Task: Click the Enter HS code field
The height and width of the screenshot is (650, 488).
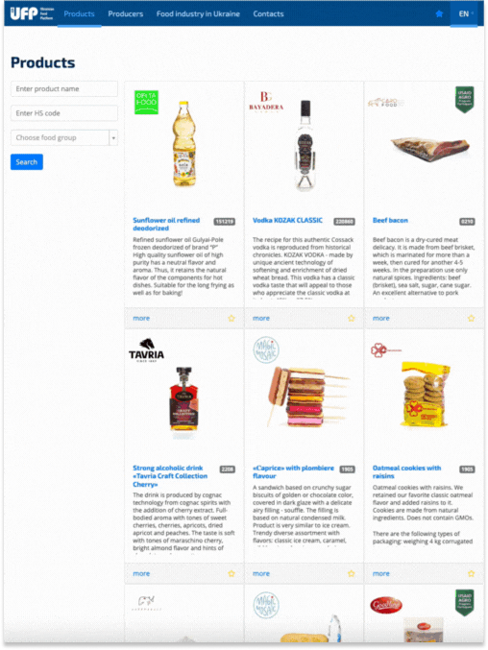Action: click(64, 113)
